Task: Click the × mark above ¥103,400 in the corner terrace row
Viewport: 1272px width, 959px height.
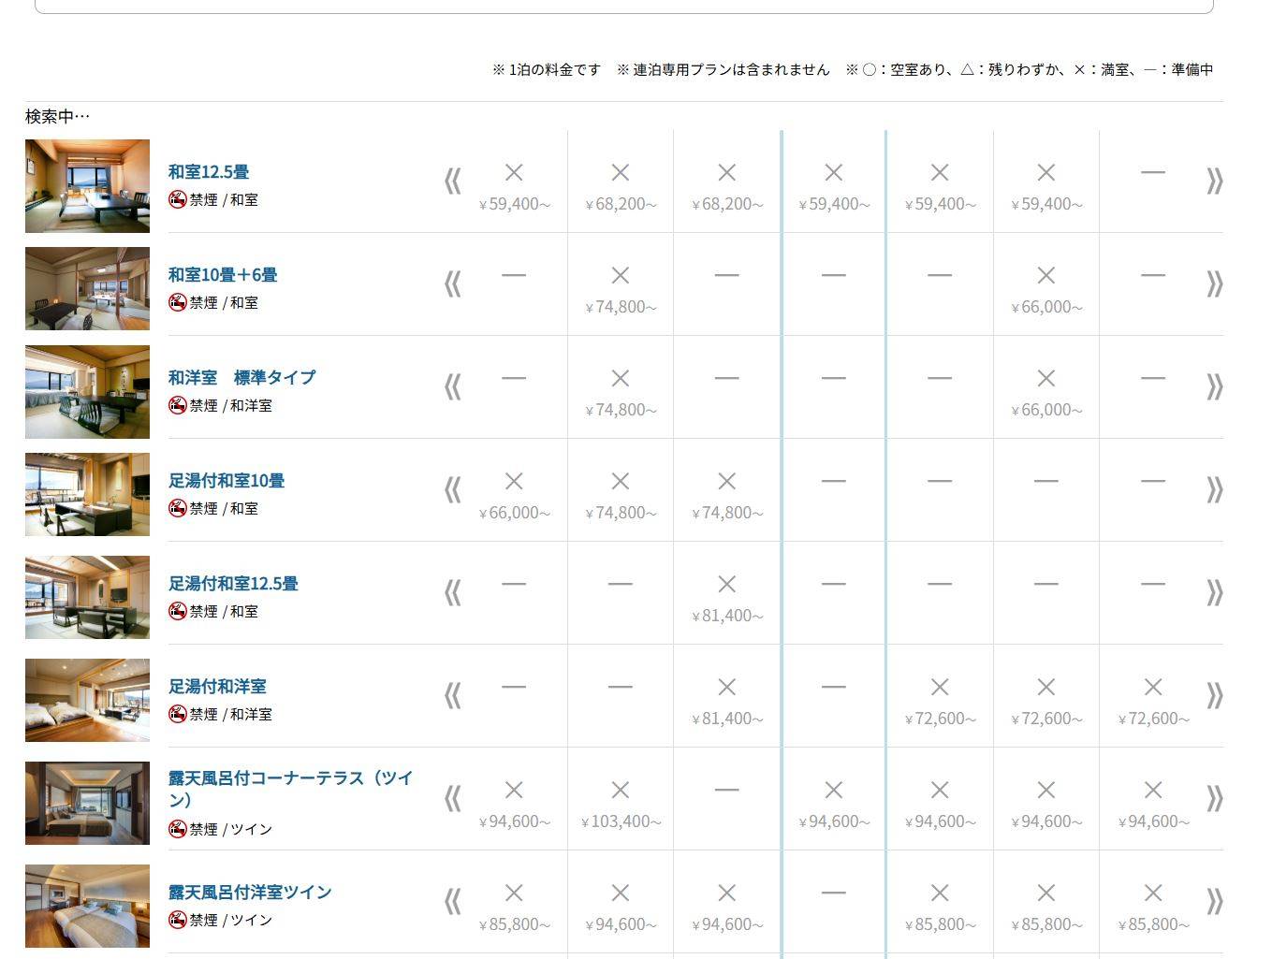Action: (620, 790)
